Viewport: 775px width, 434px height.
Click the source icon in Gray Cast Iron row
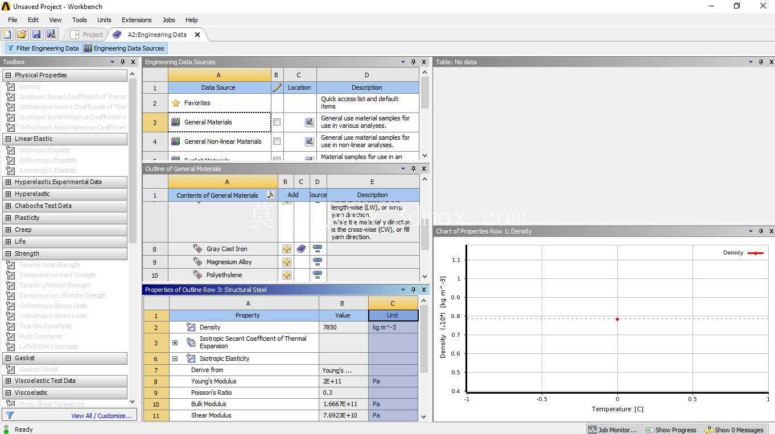pyautogui.click(x=318, y=249)
